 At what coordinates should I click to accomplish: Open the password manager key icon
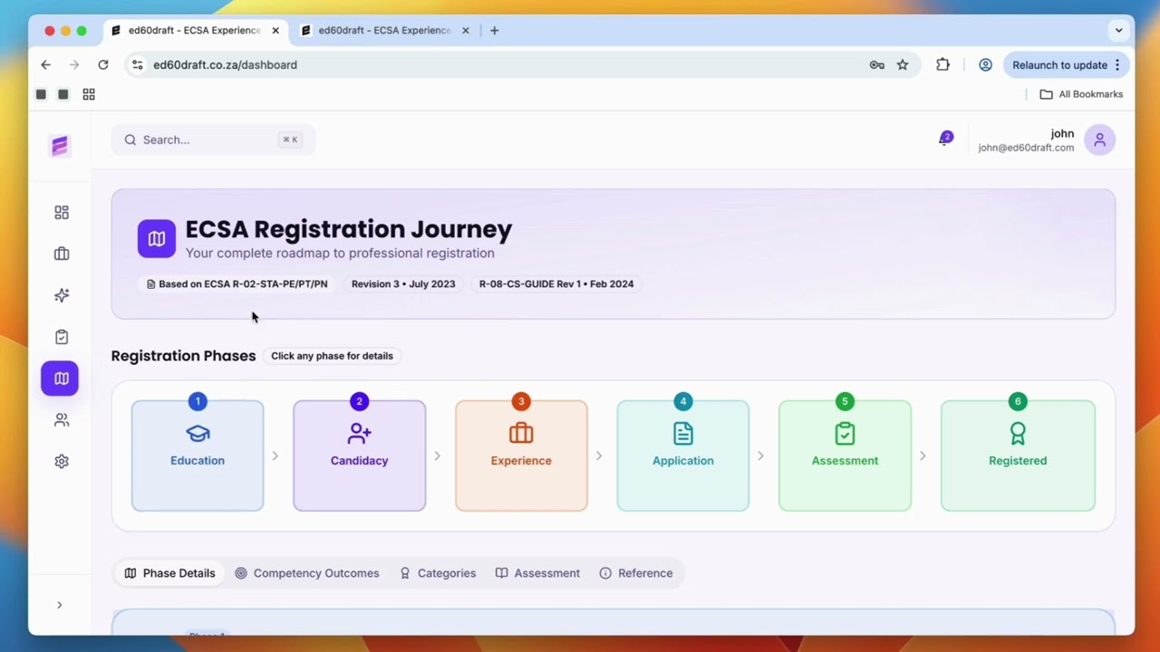(876, 65)
